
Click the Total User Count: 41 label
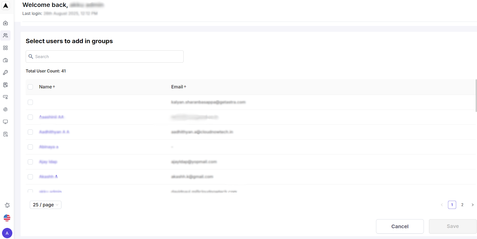pos(46,71)
